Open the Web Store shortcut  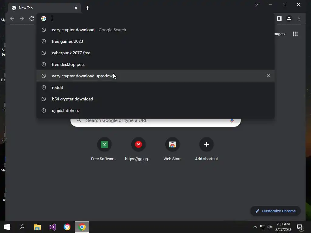[173, 149]
